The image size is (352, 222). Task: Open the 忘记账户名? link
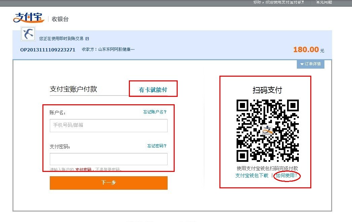tap(155, 112)
